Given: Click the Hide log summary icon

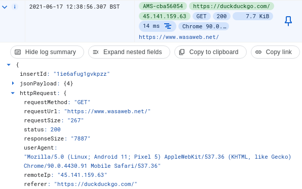Looking at the screenshot, I should [x=18, y=52].
